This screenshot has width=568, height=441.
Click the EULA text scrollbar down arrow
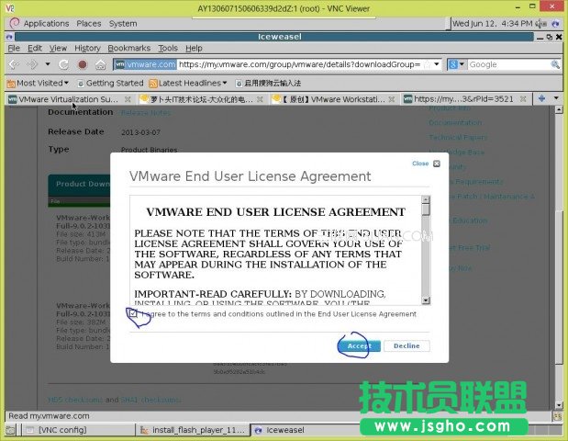[426, 300]
